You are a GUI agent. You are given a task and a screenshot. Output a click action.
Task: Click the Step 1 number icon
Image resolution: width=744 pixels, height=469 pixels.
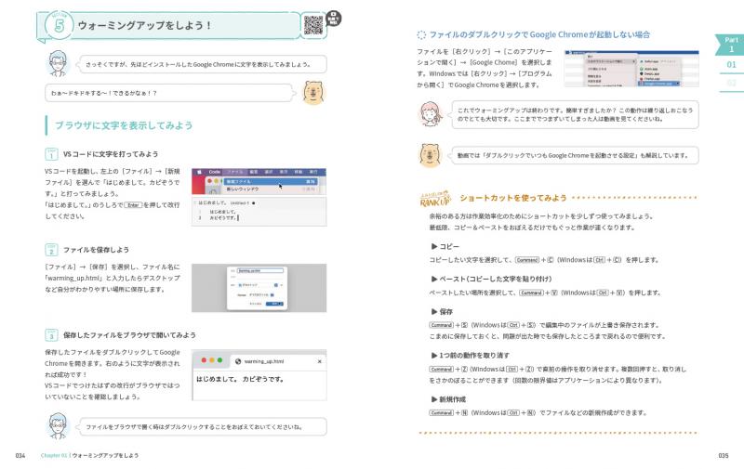(52, 153)
